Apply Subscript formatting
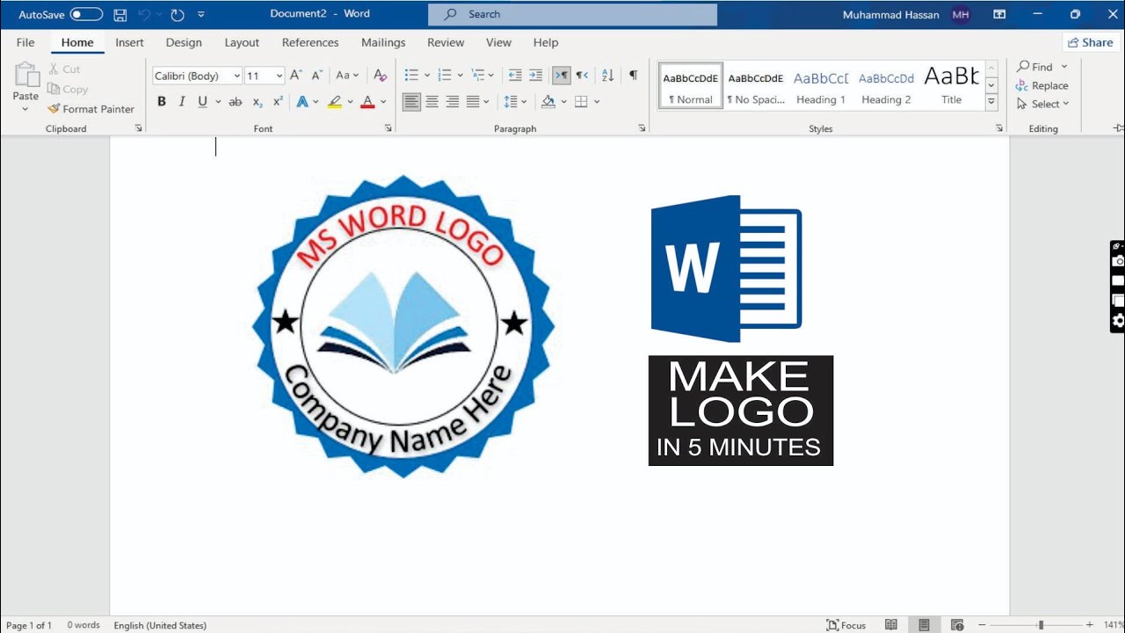The height and width of the screenshot is (633, 1125). click(x=258, y=102)
